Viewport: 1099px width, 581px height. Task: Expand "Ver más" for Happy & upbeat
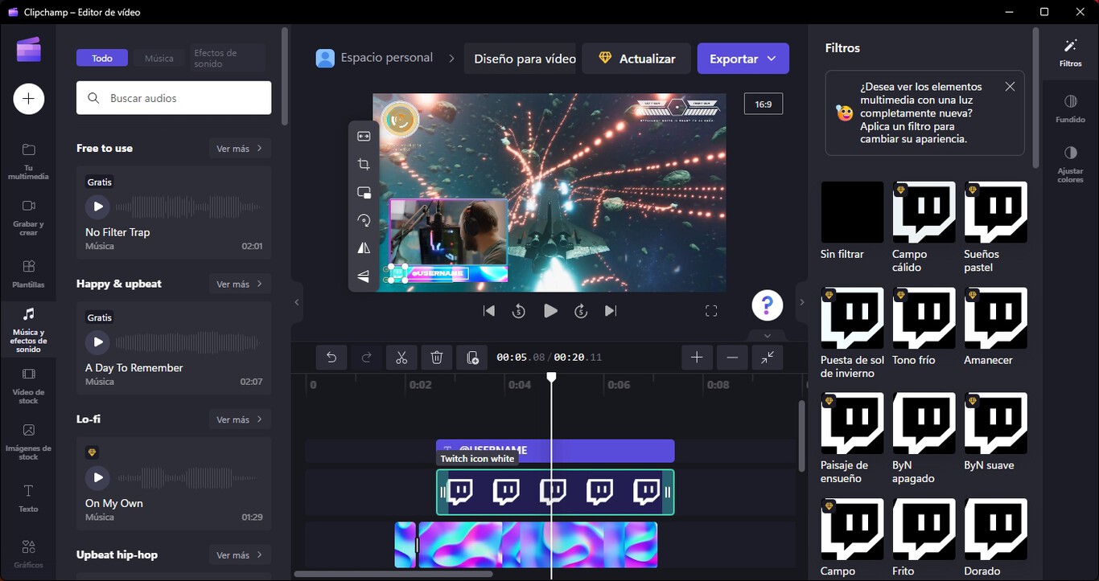239,283
